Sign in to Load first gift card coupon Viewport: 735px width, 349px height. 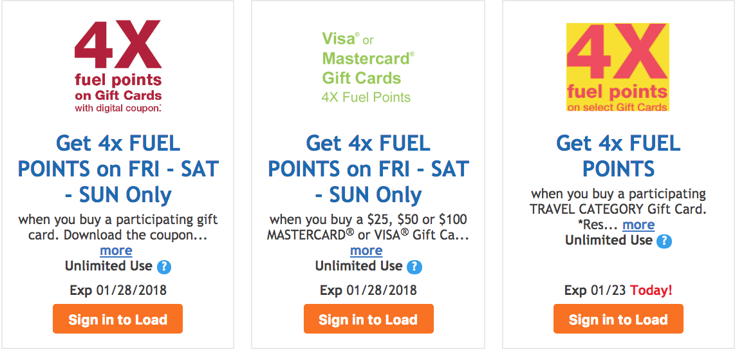point(118,319)
